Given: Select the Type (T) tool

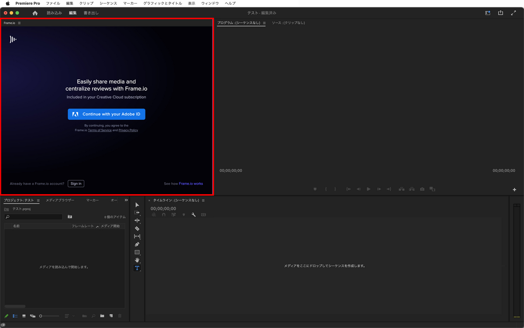Looking at the screenshot, I should 137,268.
